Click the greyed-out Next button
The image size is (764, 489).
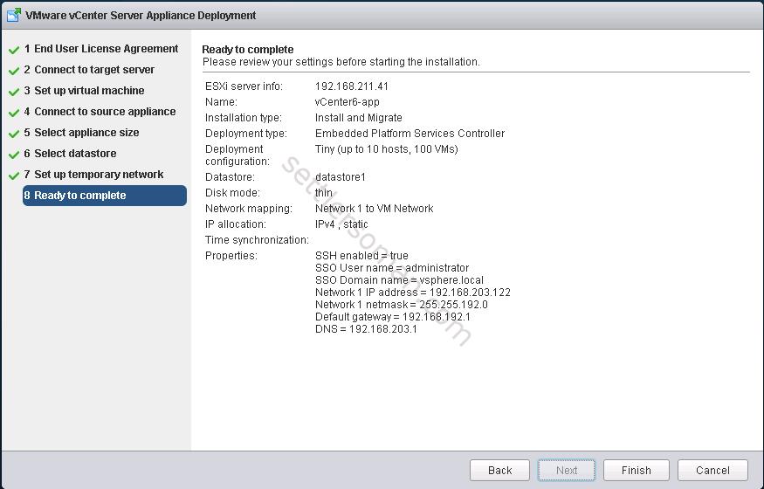point(566,470)
